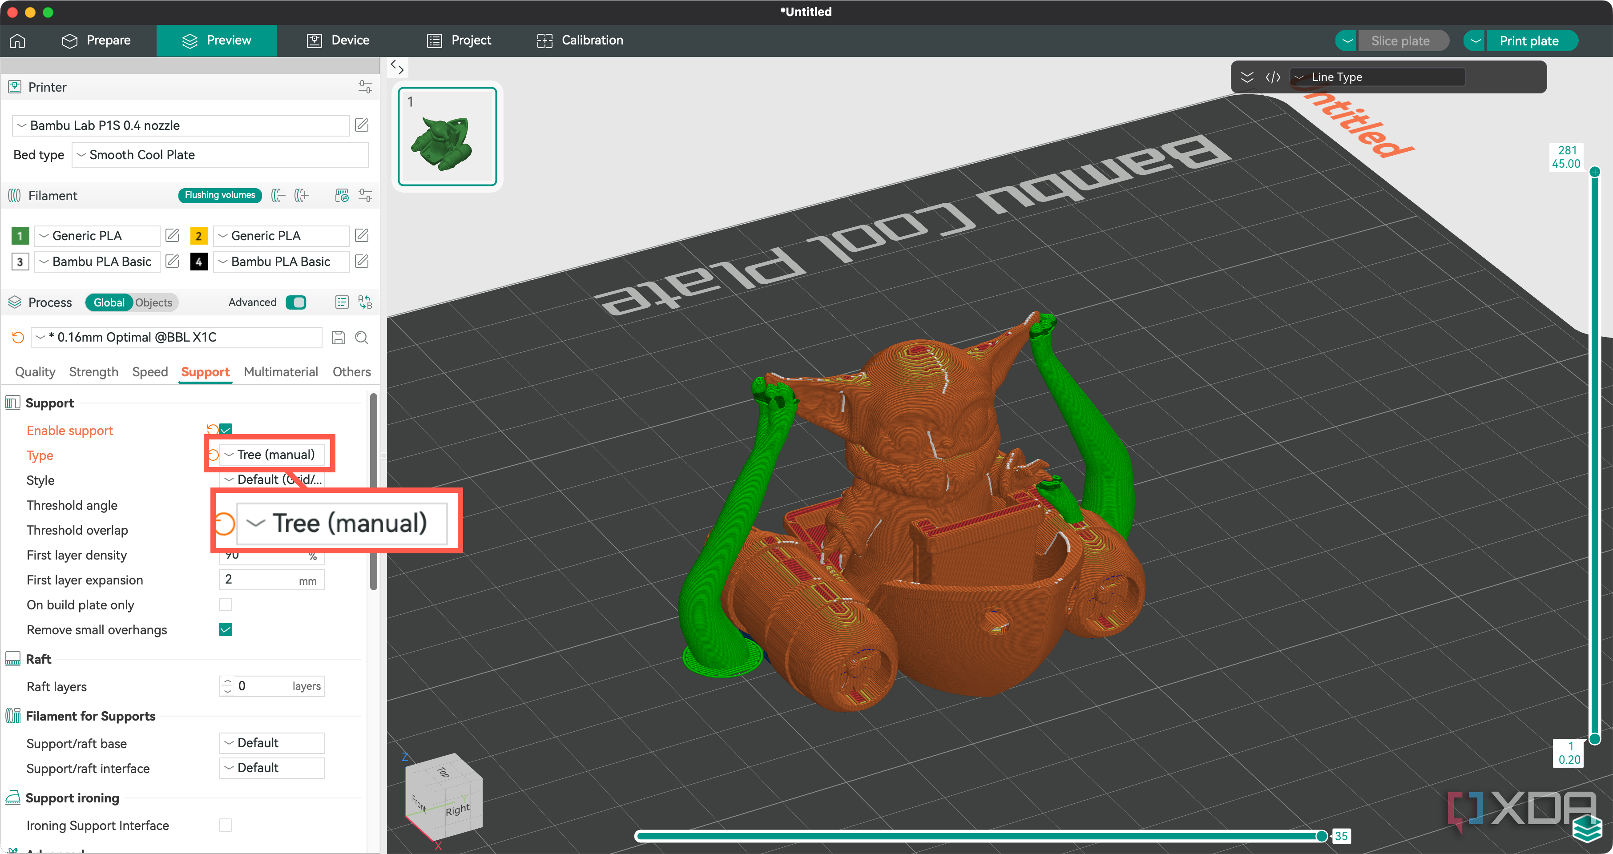Toggle the Advanced mode switch
1613x854 pixels.
(296, 302)
